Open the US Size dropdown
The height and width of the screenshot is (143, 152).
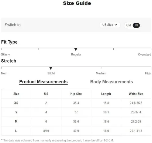110,25
